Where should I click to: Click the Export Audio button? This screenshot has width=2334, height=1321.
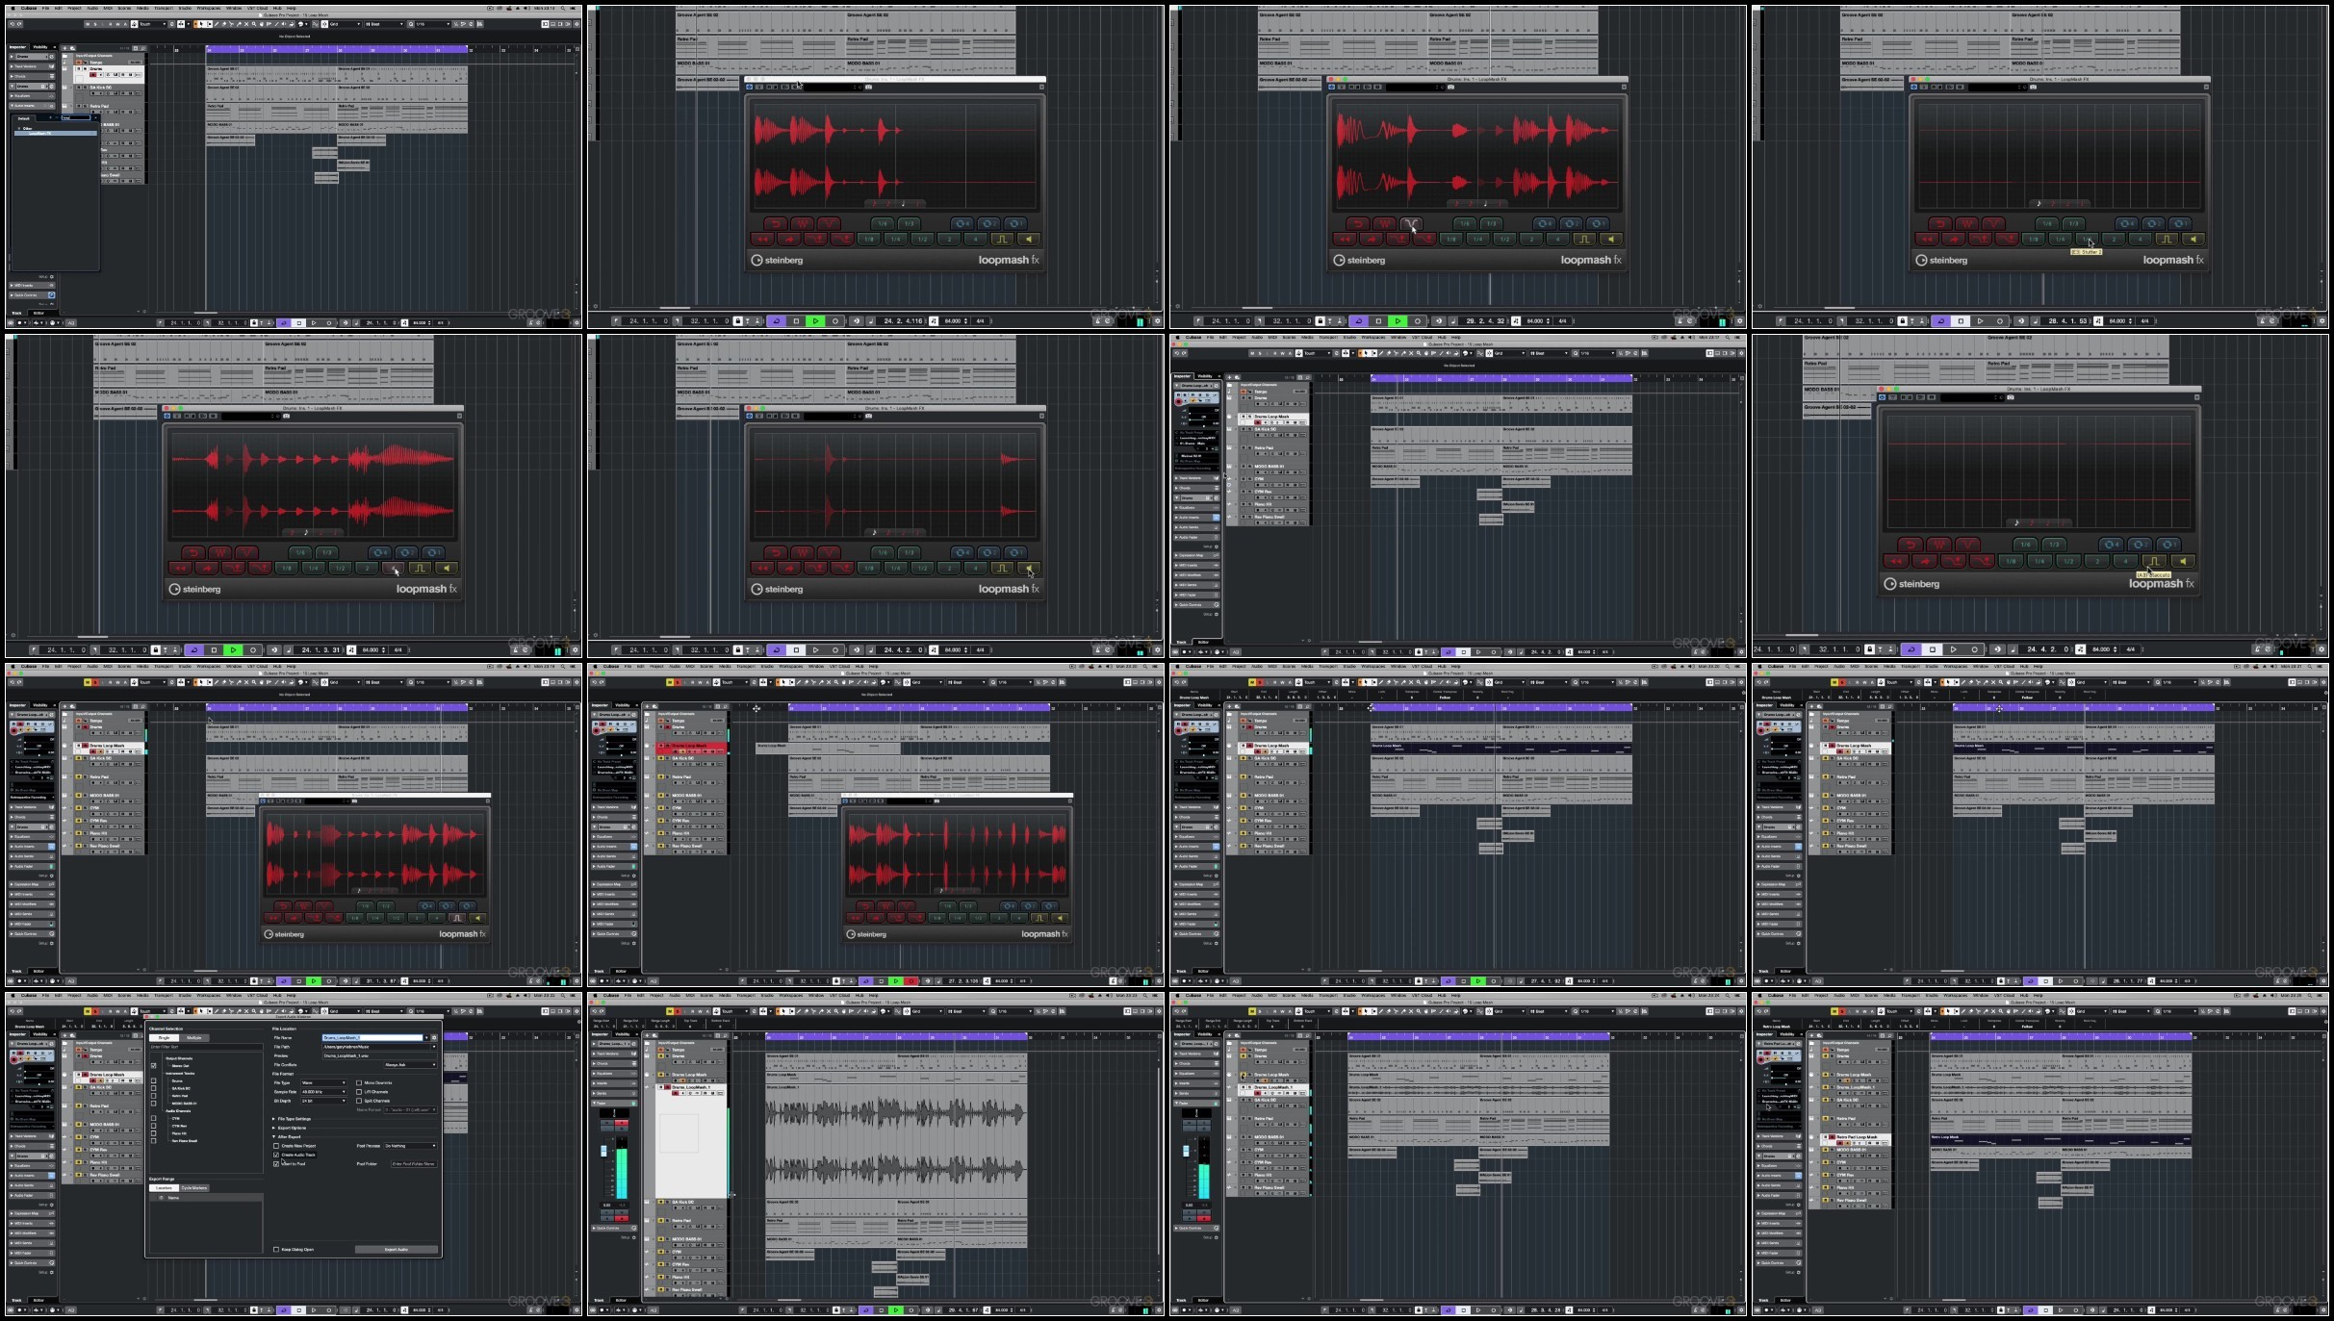pyautogui.click(x=397, y=1249)
